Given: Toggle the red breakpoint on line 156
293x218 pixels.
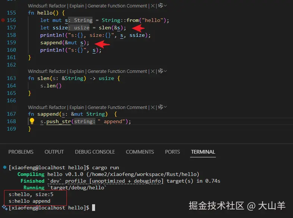Looking at the screenshot, I should coord(3,20).
